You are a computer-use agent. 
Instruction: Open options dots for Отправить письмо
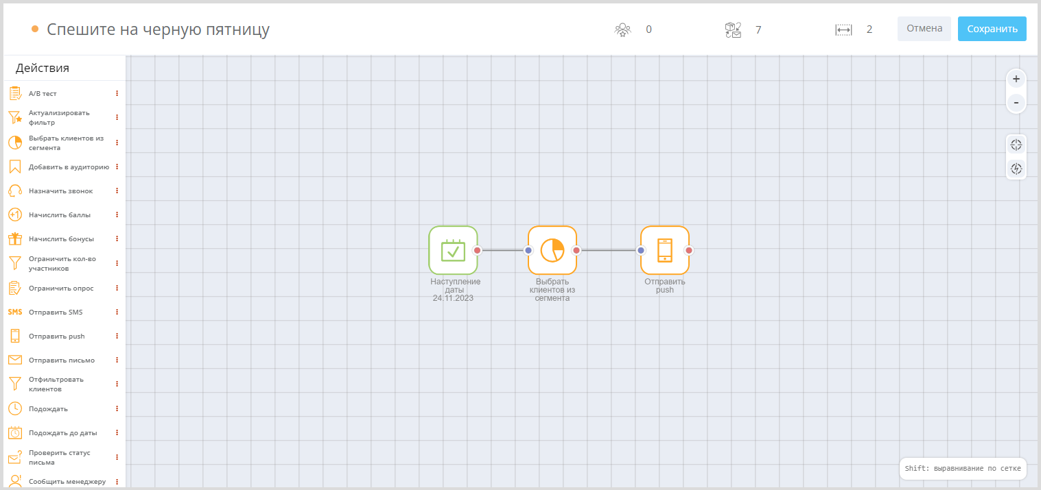pos(117,360)
